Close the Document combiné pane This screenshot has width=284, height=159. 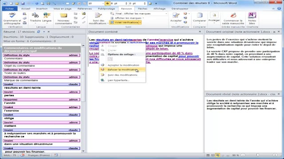200,31
